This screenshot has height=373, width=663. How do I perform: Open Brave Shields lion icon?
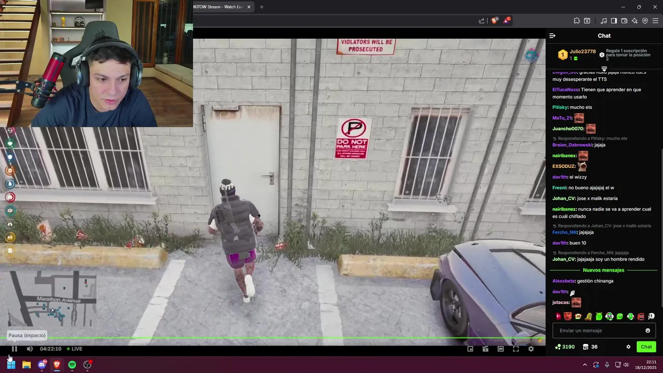(495, 21)
